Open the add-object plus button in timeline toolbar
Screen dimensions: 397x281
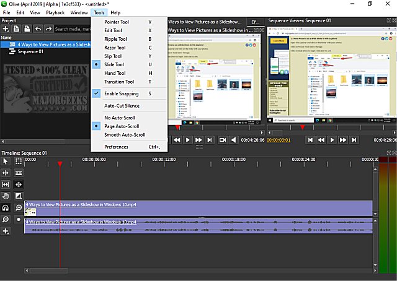(x=6, y=231)
